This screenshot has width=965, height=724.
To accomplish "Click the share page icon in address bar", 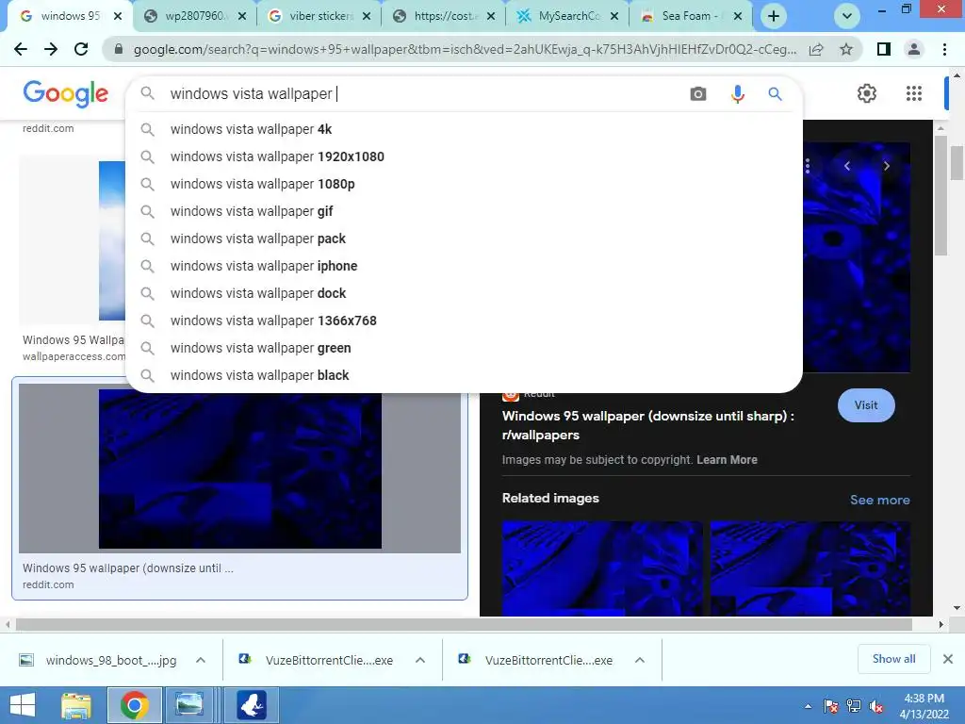I will (816, 49).
